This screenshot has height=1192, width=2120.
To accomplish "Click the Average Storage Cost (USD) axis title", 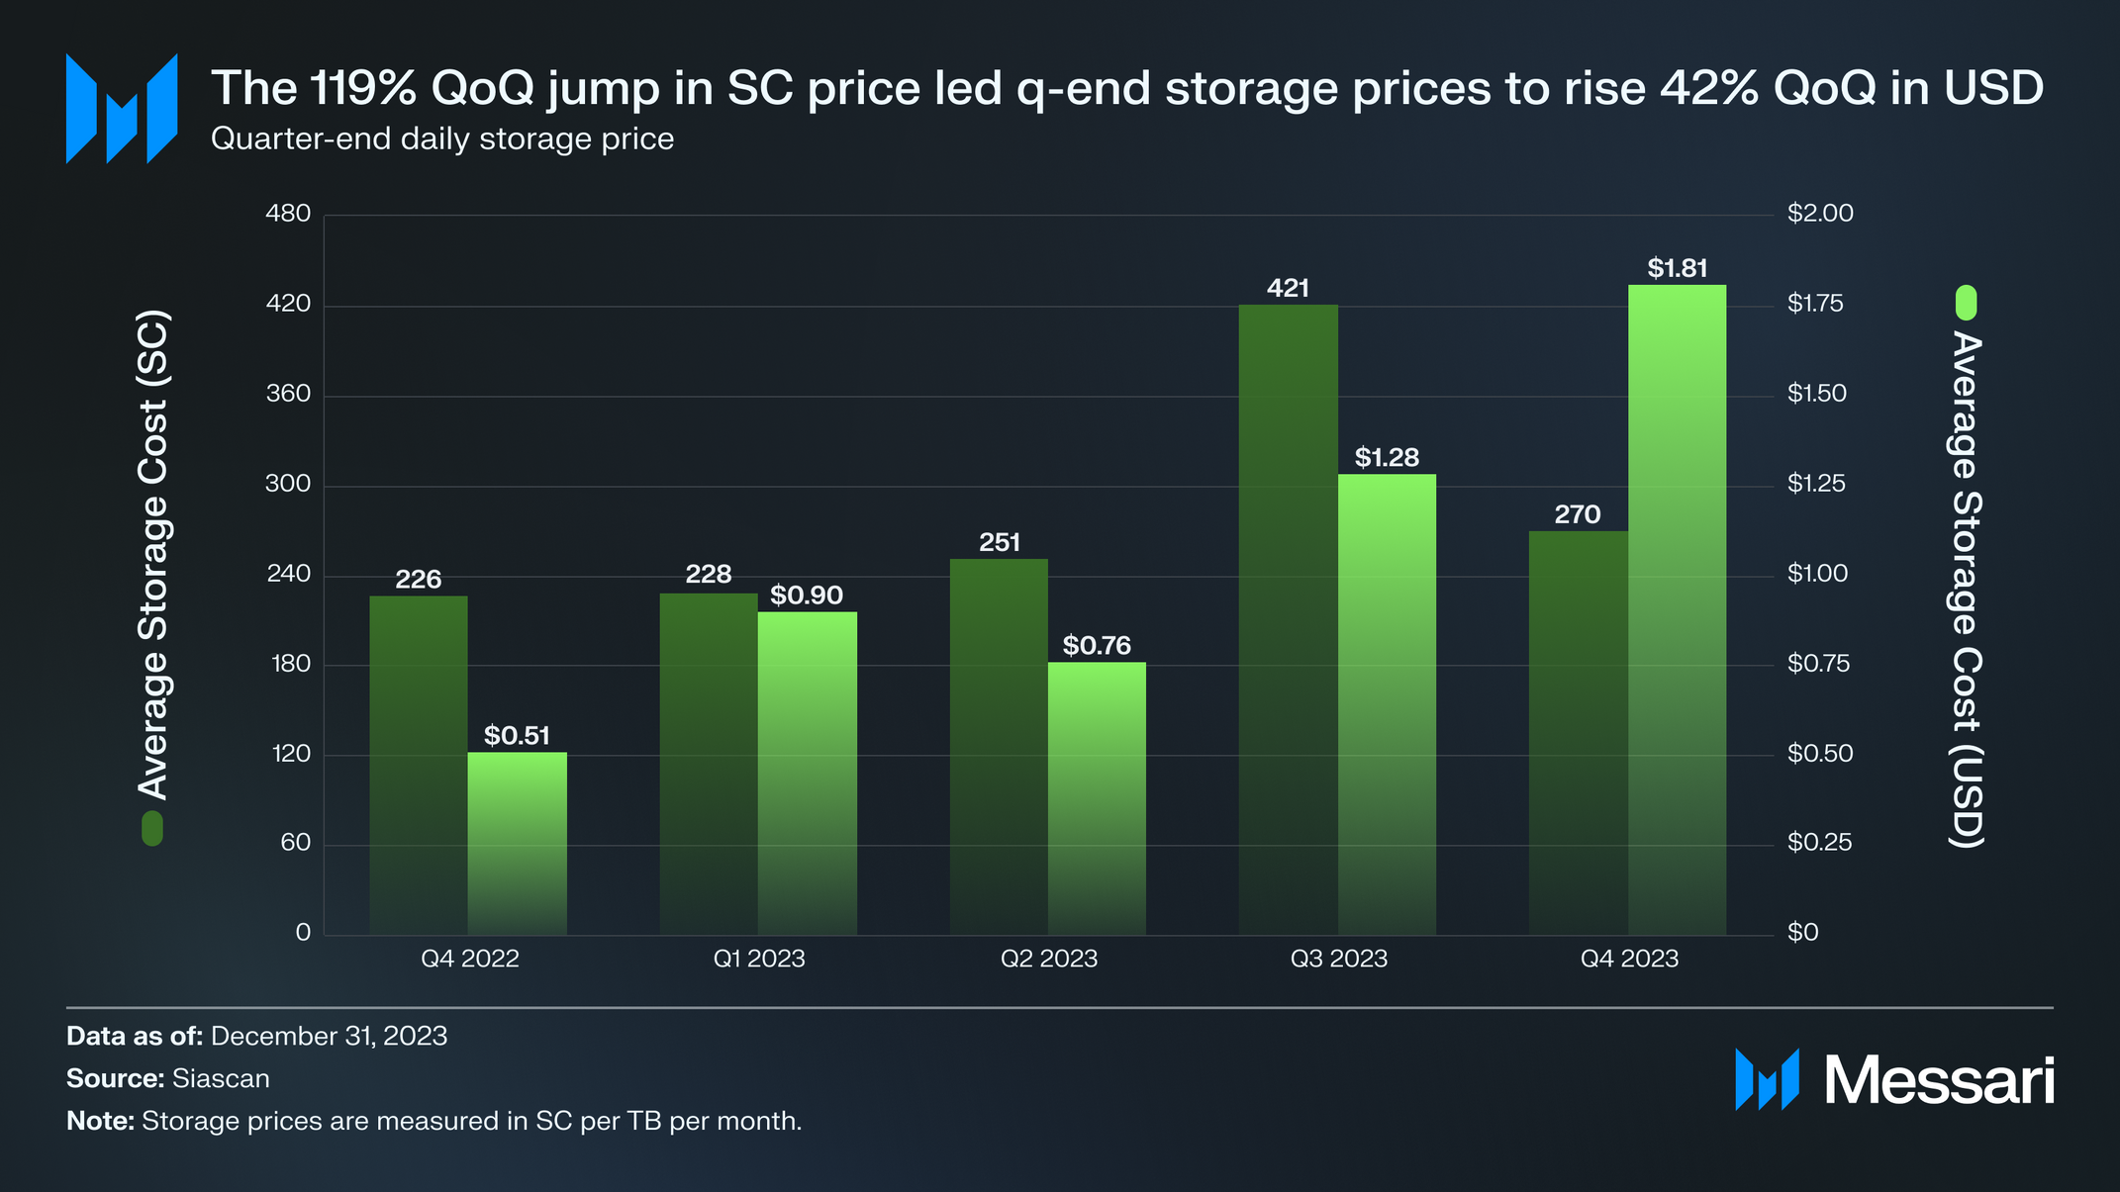I will coord(1966,589).
